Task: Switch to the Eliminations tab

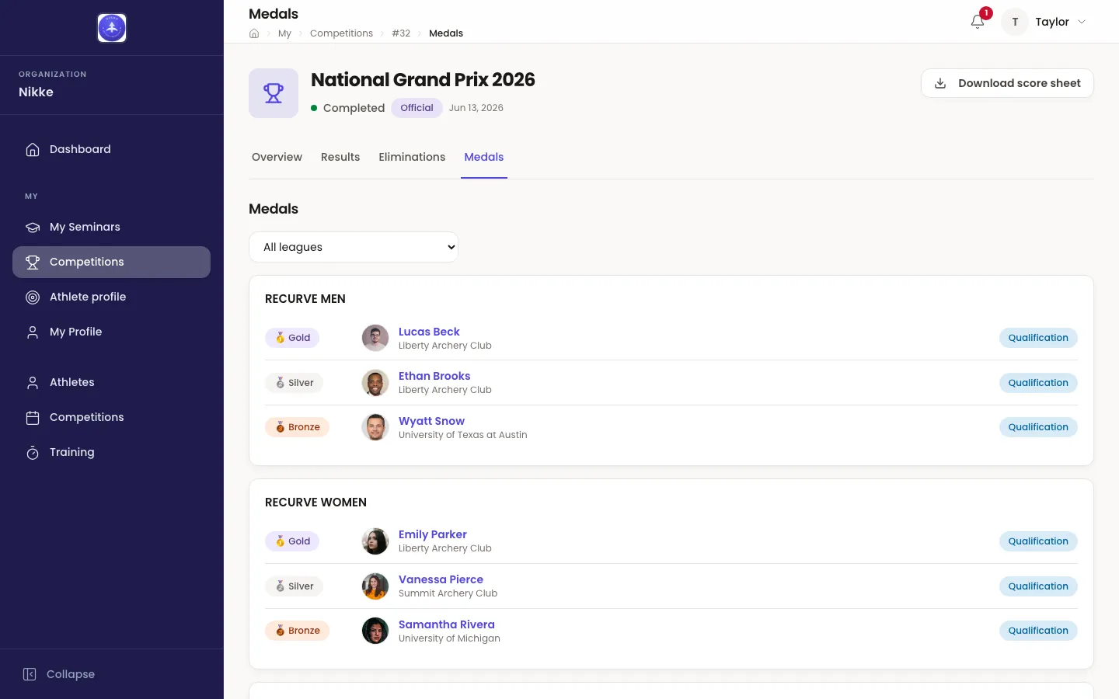Action: 412,157
